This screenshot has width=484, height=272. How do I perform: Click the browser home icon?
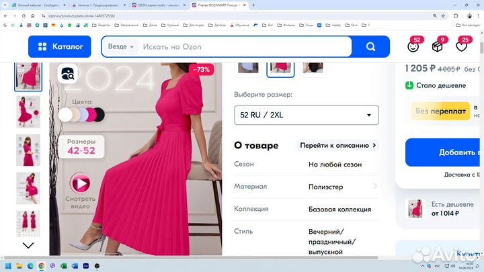pos(33,15)
